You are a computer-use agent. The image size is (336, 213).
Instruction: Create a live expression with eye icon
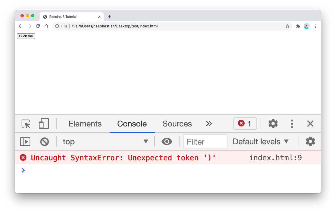[x=167, y=141]
